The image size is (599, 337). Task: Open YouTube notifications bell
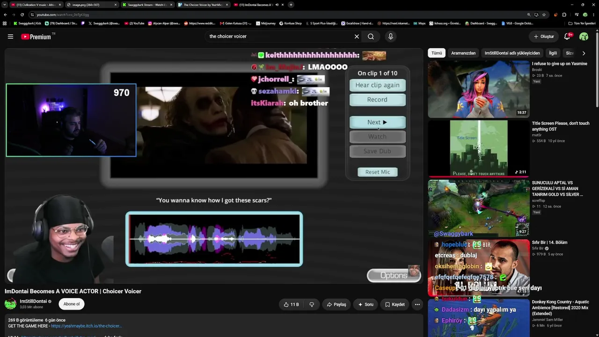click(x=567, y=37)
